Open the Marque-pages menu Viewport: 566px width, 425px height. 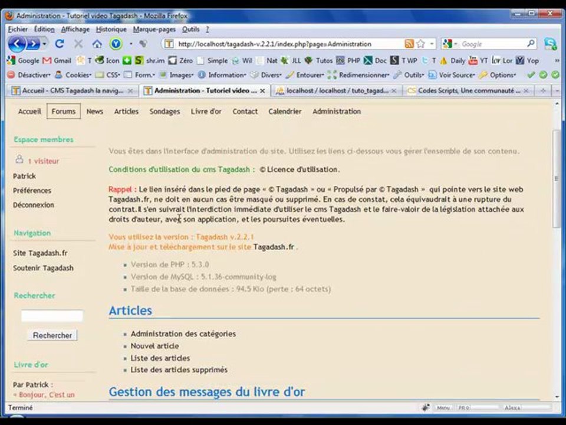(154, 30)
